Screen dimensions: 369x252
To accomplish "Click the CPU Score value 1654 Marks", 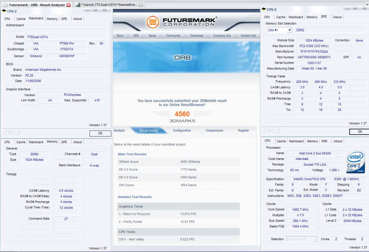I will click(188, 185).
